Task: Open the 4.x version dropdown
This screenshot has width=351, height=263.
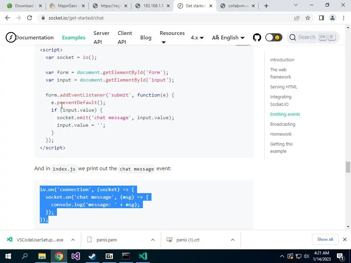Action: 197,37
